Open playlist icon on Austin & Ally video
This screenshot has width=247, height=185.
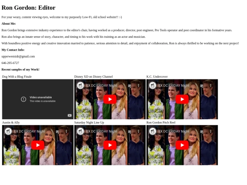[58, 132]
